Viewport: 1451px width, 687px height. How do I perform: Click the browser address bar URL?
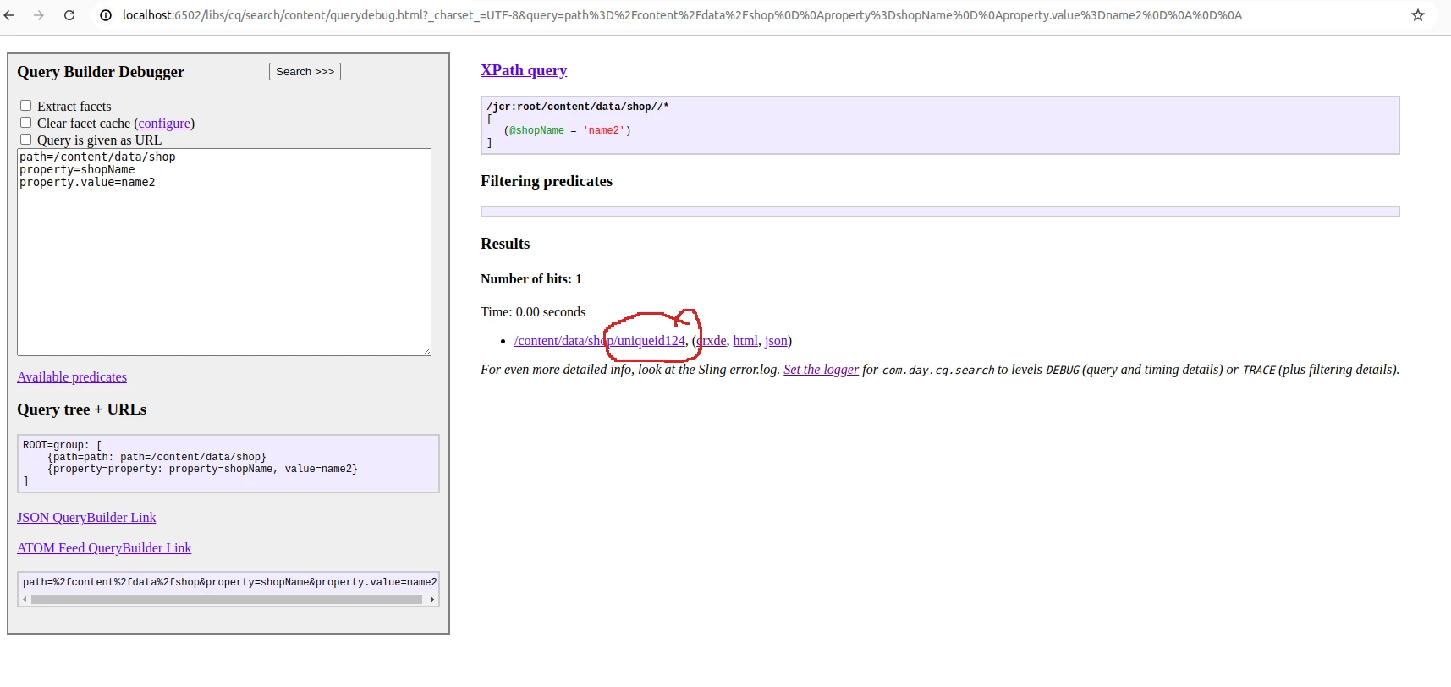[x=682, y=15]
